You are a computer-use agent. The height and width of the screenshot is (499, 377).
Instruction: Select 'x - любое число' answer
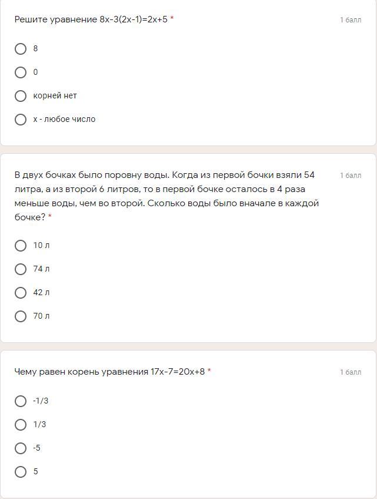coord(21,120)
